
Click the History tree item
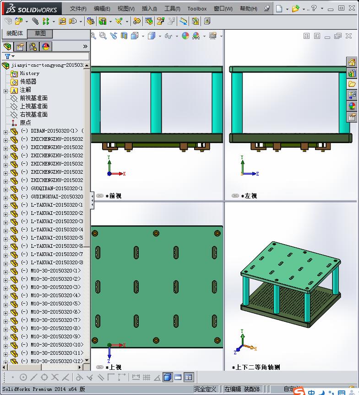click(29, 73)
